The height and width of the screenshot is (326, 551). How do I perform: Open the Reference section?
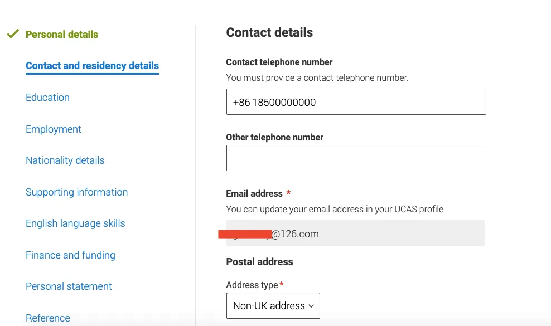[x=48, y=318]
